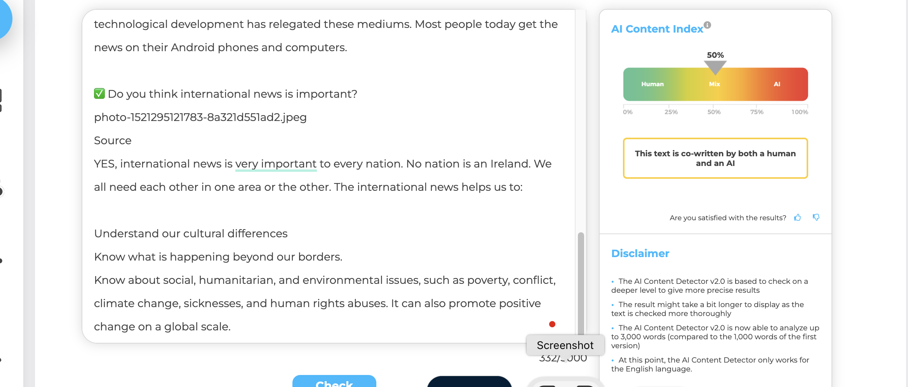This screenshot has height=387, width=908.
Task: Click the 'Source' line in the text
Action: (x=113, y=140)
